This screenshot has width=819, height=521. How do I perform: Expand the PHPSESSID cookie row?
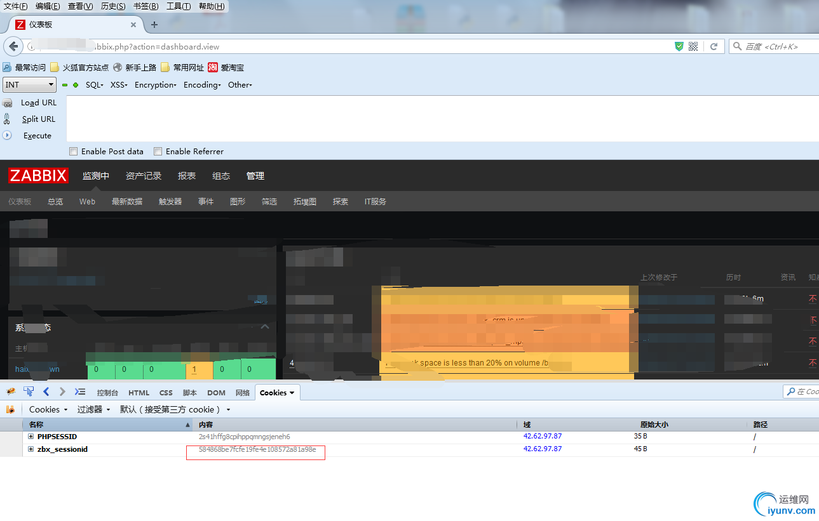[30, 437]
